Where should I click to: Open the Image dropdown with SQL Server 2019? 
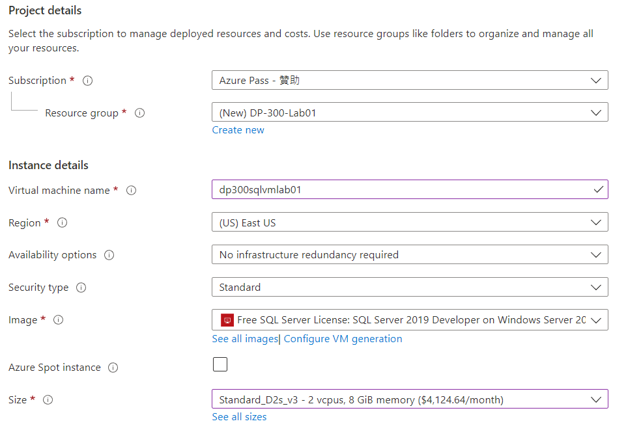point(409,319)
